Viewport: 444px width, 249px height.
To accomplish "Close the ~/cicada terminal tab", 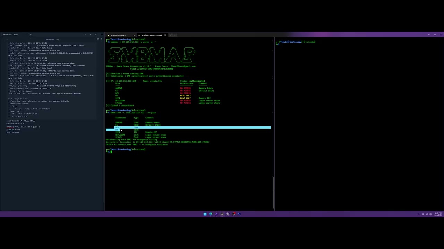I will (x=165, y=35).
